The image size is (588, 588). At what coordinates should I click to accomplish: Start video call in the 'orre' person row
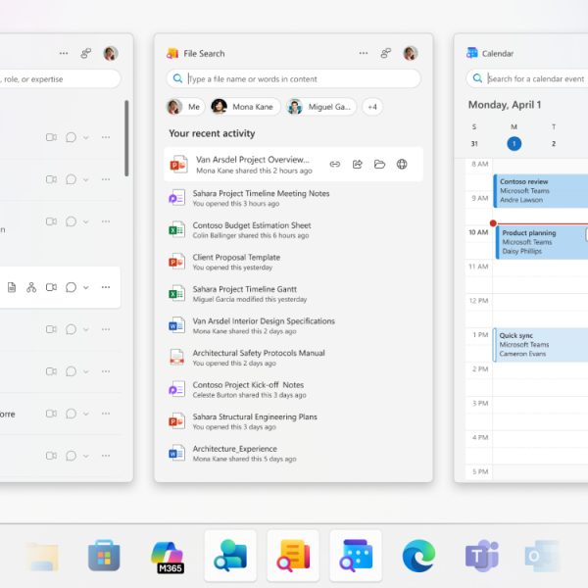pos(51,414)
